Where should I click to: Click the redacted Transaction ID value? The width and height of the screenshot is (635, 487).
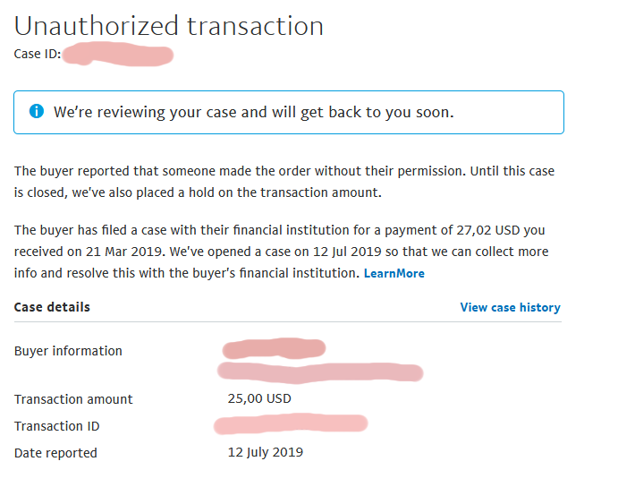pyautogui.click(x=290, y=423)
